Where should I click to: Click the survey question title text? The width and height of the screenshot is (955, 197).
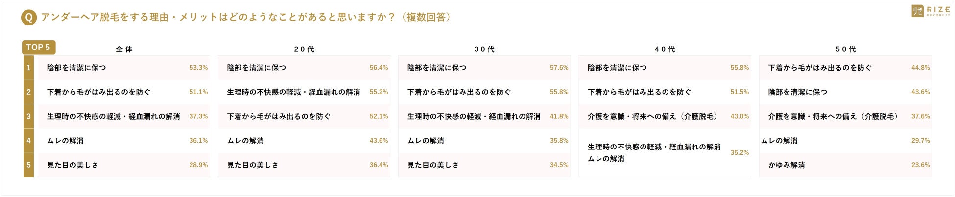click(x=245, y=18)
